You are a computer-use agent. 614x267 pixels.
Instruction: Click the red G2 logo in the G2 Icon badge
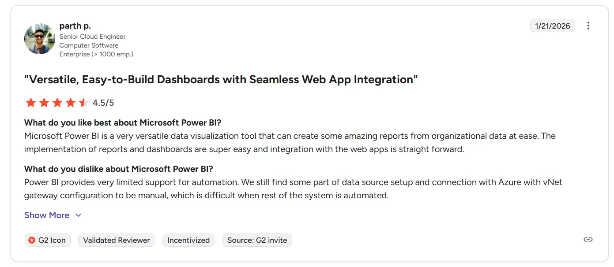[x=32, y=240]
